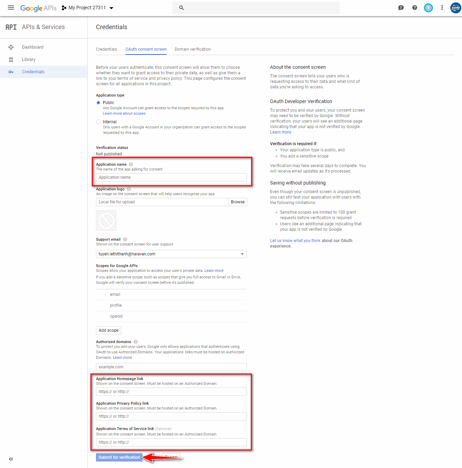Click the Dashboard sidebar icon

point(11,47)
